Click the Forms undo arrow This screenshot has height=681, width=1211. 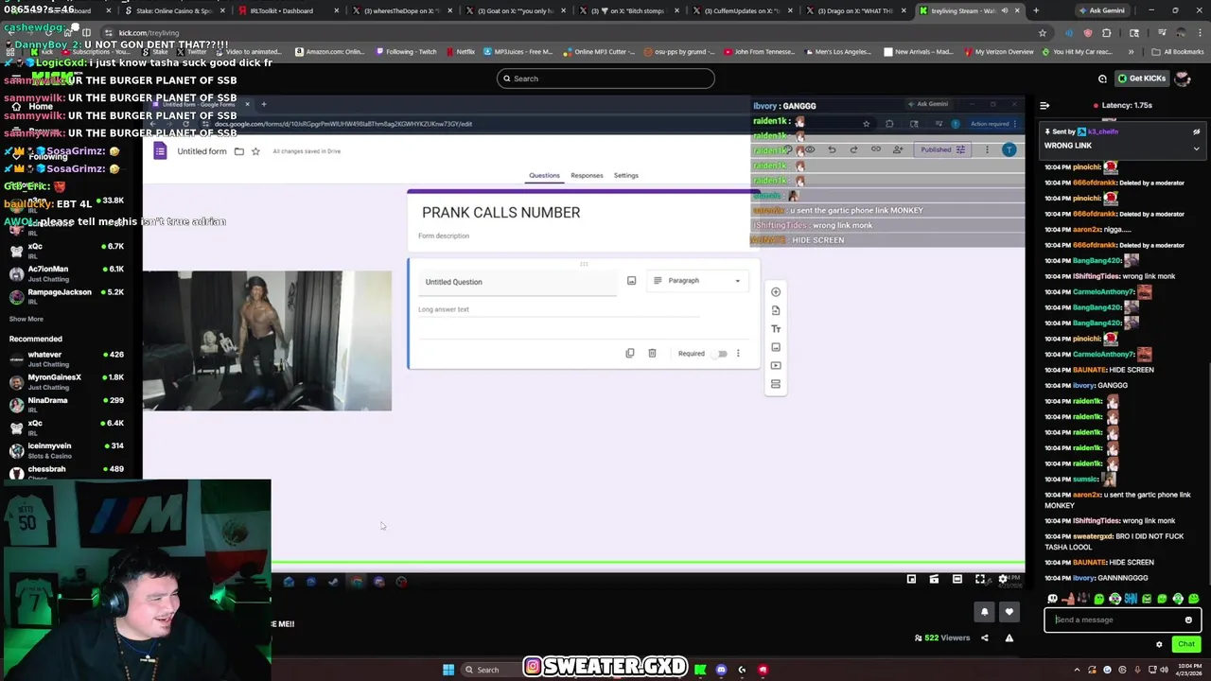(832, 149)
